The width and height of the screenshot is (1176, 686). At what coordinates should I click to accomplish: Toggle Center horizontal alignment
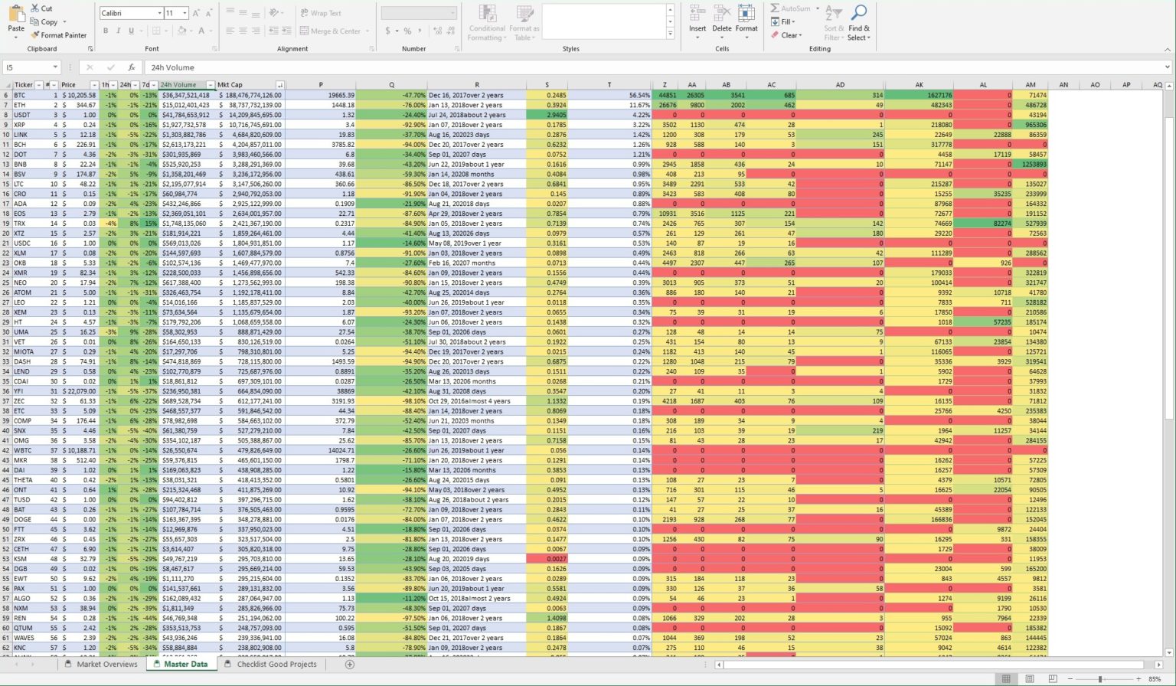(x=243, y=31)
